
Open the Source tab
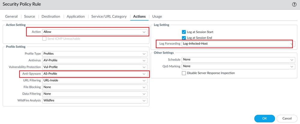click(x=29, y=17)
